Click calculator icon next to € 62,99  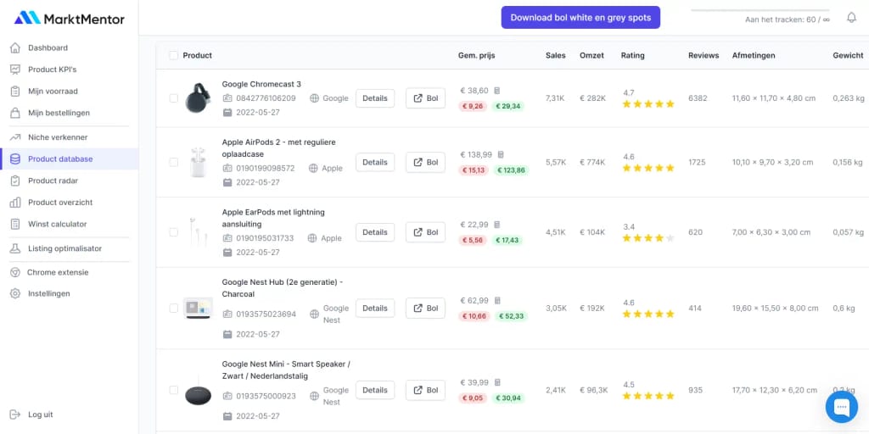coord(497,301)
